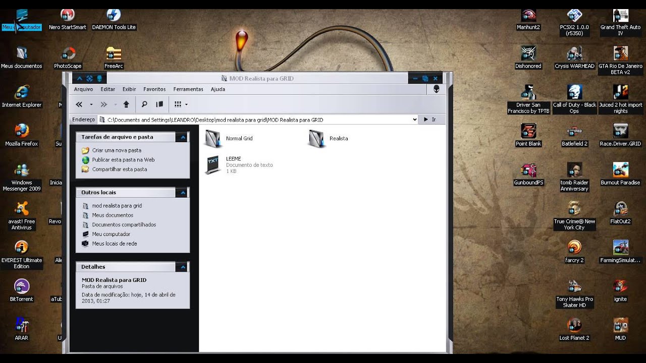Open Documentos compartilhados link
Image resolution: width=646 pixels, height=363 pixels.
(124, 225)
